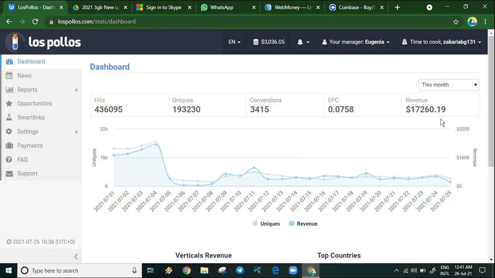Open File Explorer from the taskbar
Viewport: 495px width, 278px height.
pyautogui.click(x=204, y=271)
